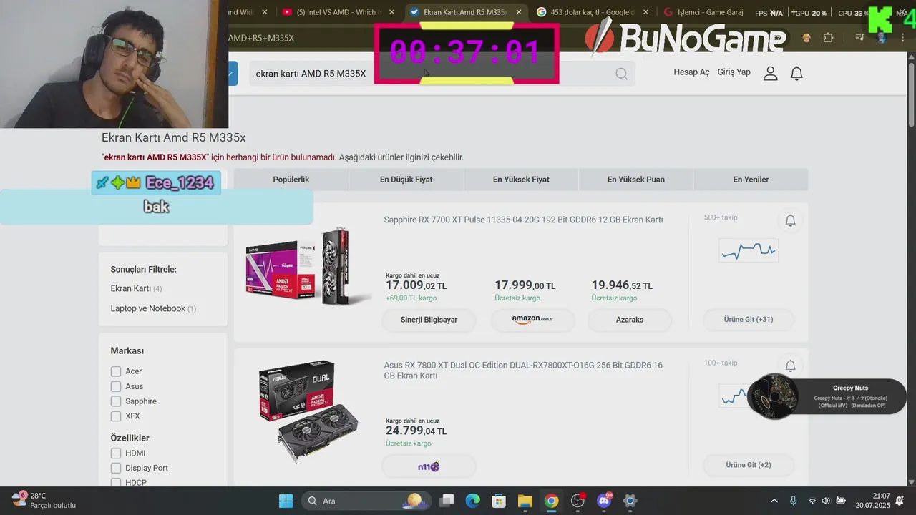The height and width of the screenshot is (515, 916).
Task: Open the notification center bell on the taskbar
Action: pyautogui.click(x=900, y=501)
